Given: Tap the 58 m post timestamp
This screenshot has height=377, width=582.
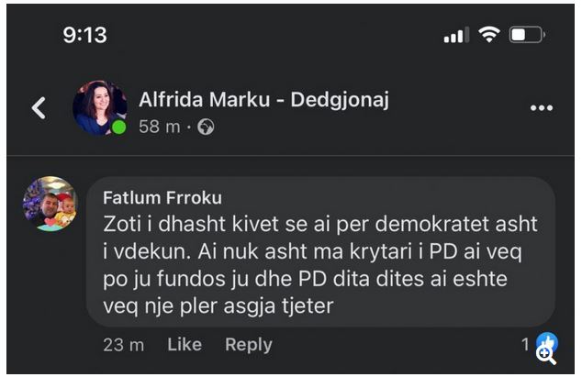Looking at the screenshot, I should (159, 128).
